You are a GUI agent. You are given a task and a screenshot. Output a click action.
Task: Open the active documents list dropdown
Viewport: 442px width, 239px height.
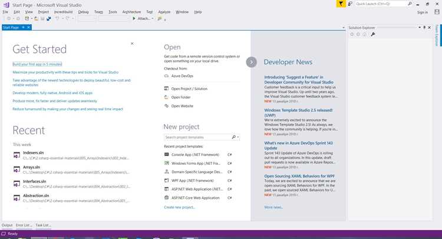344,28
